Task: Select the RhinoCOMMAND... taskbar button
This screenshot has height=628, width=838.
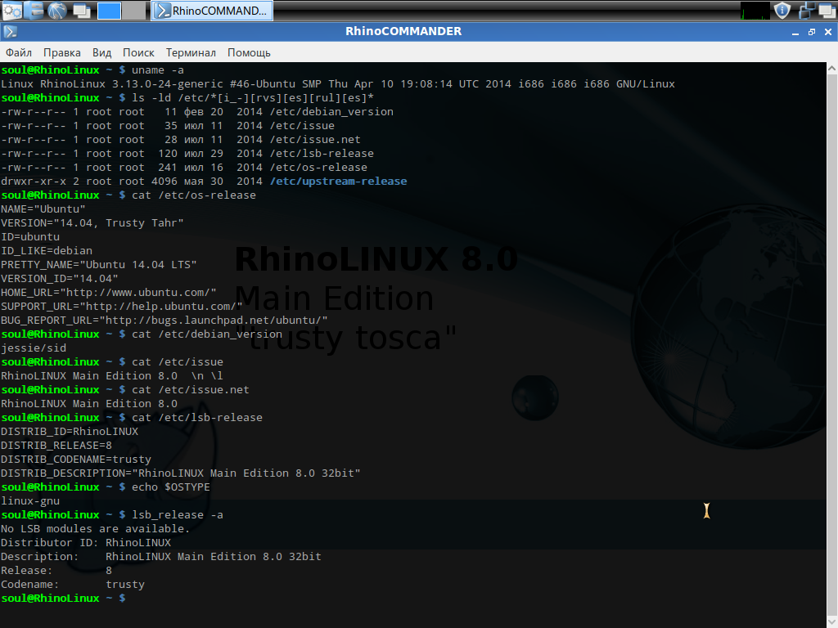Action: [x=212, y=11]
